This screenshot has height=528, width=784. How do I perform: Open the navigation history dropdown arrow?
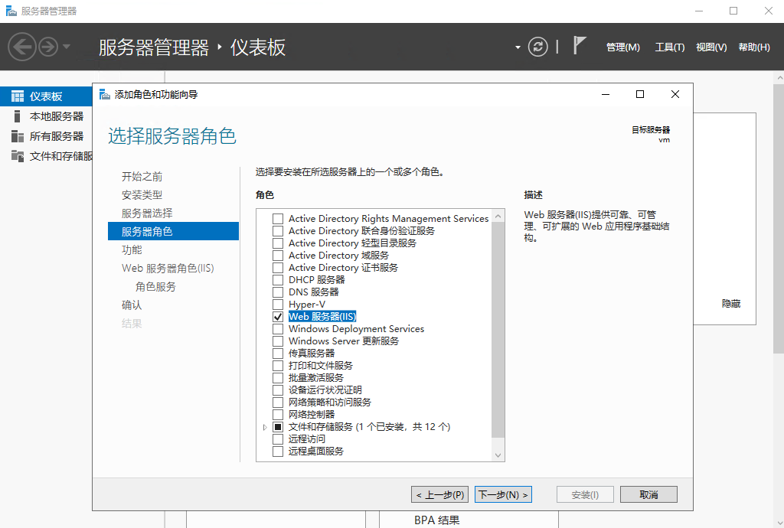click(x=67, y=47)
